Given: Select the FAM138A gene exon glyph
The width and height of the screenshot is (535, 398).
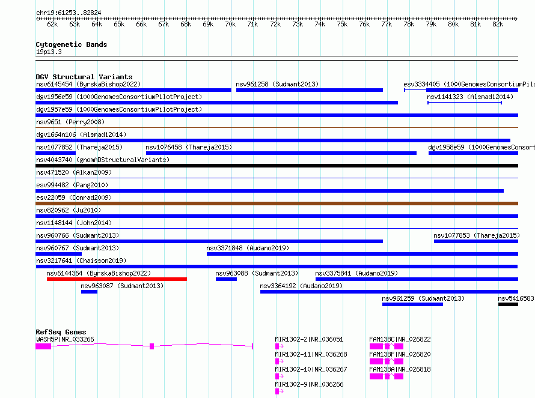Looking at the screenshot, I should click(x=387, y=376).
